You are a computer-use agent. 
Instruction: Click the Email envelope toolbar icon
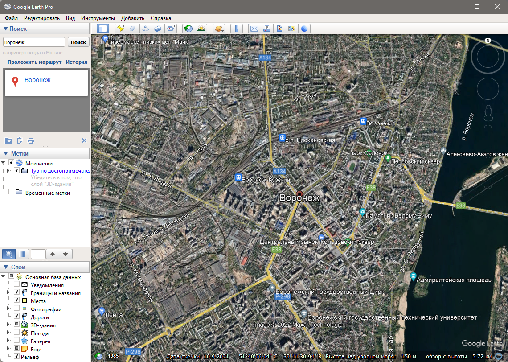[x=254, y=29]
